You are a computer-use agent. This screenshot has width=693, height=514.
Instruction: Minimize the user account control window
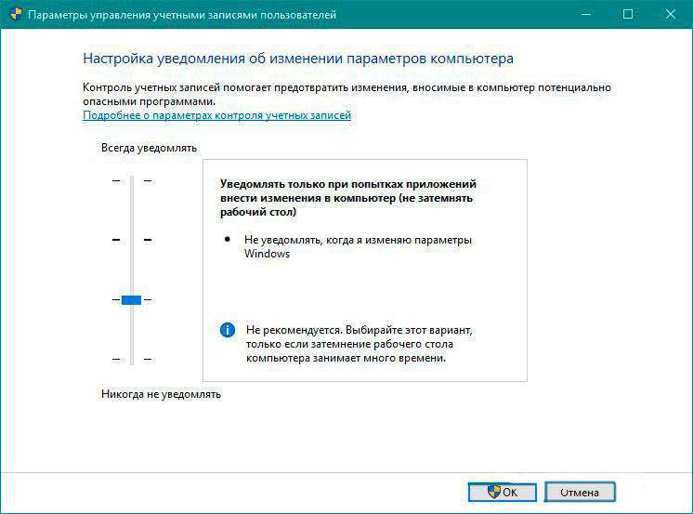coord(584,15)
